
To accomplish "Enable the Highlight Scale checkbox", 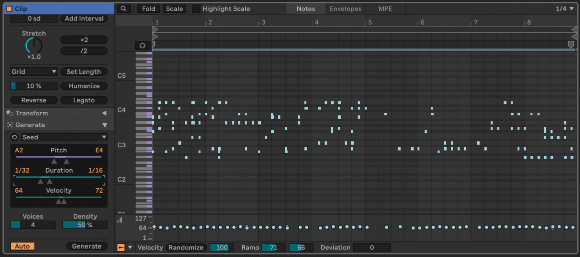I will (x=196, y=8).
